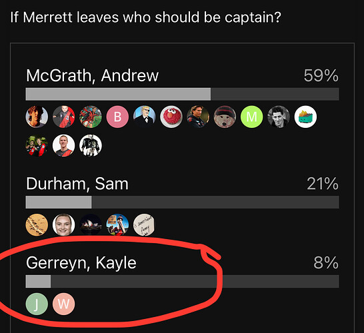Viewport: 364px width, 333px height.
Task: Click the poll question about Merrett
Action: pos(146,17)
